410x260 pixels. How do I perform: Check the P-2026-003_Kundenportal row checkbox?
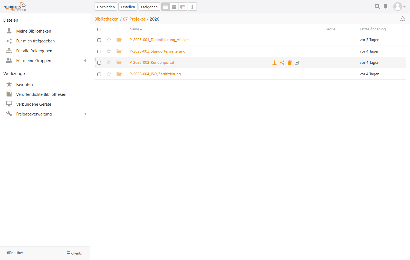coord(99,63)
